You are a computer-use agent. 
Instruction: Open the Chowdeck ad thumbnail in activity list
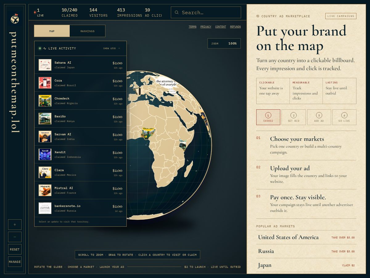pos(45,101)
